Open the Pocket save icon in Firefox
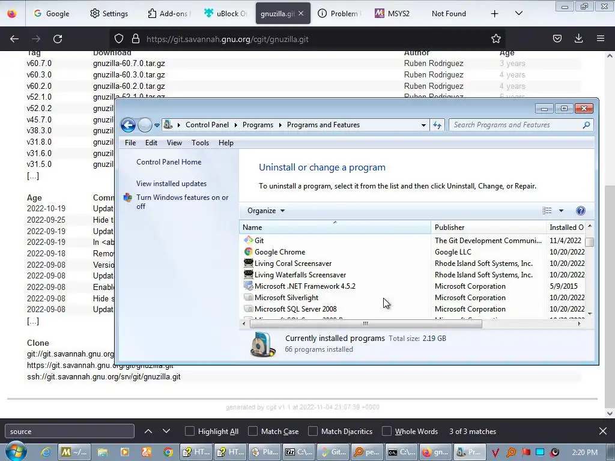 pos(557,38)
